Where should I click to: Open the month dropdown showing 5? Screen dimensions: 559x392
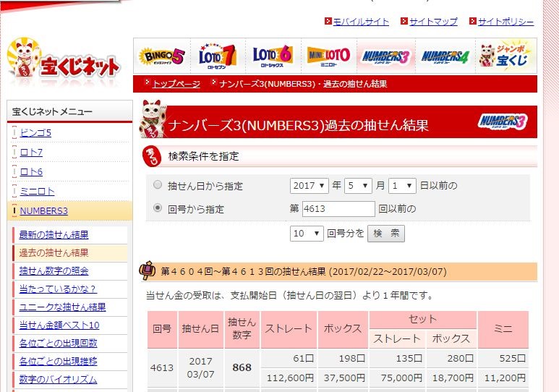pos(358,186)
